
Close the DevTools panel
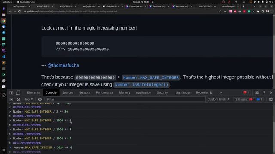point(271,92)
